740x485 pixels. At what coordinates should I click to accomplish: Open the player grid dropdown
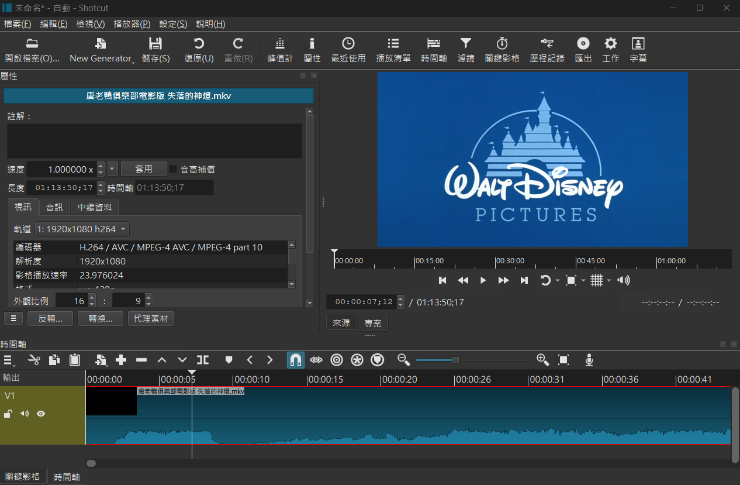(609, 281)
